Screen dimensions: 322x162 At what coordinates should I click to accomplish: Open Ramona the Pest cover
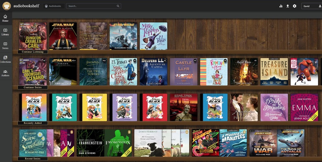(x=214, y=72)
